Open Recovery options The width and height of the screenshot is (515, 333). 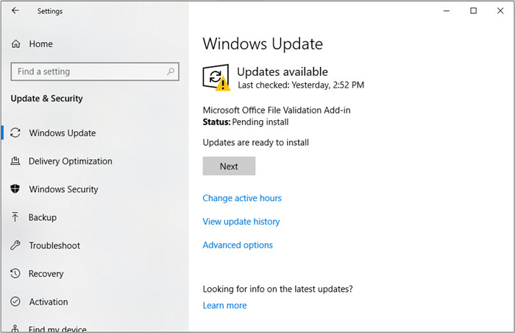pos(46,274)
